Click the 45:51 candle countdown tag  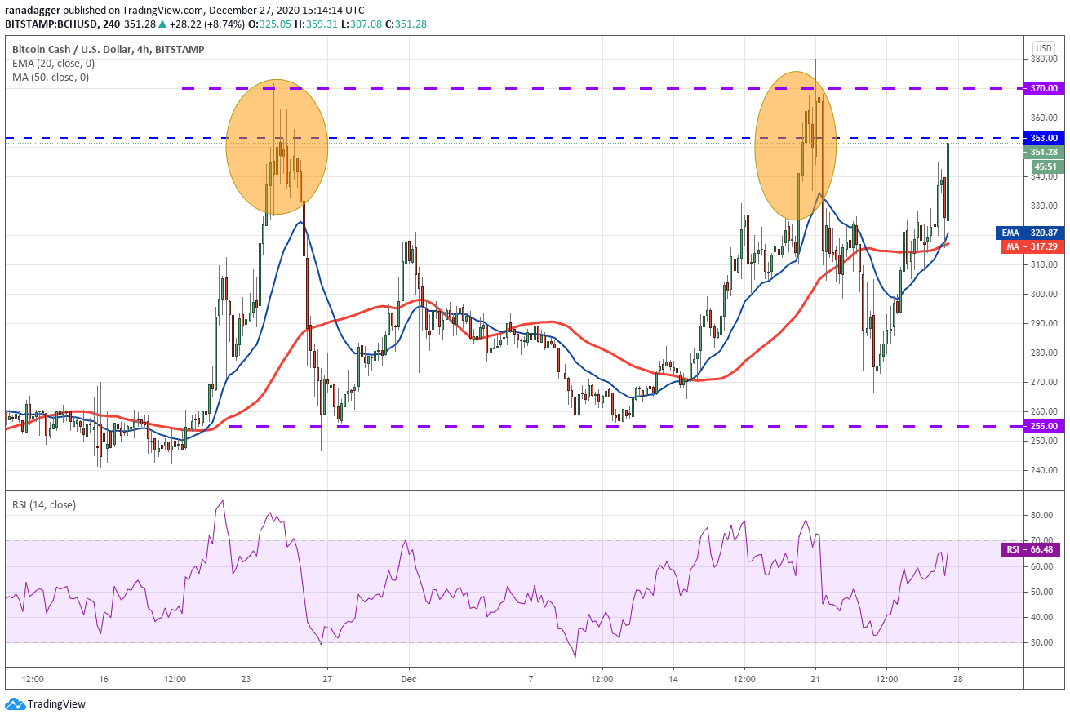point(1043,166)
